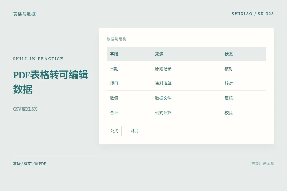Click 核对 status in 日期 row
287x191 pixels.
click(229, 69)
